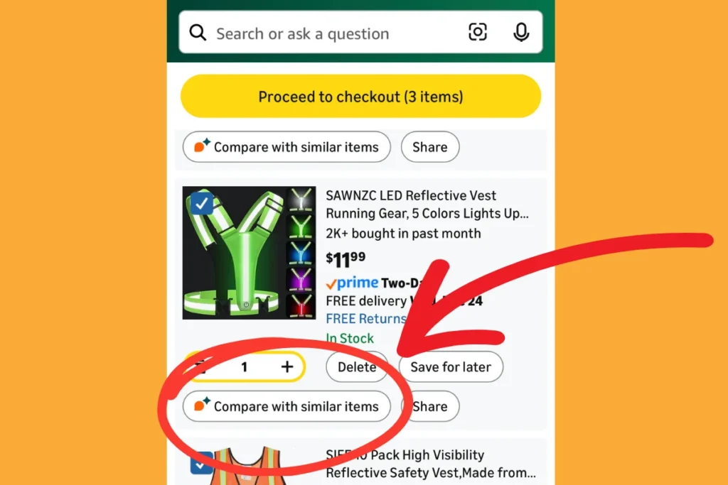This screenshot has height=485, width=728.
Task: Save the LED vest for later
Action: [450, 366]
